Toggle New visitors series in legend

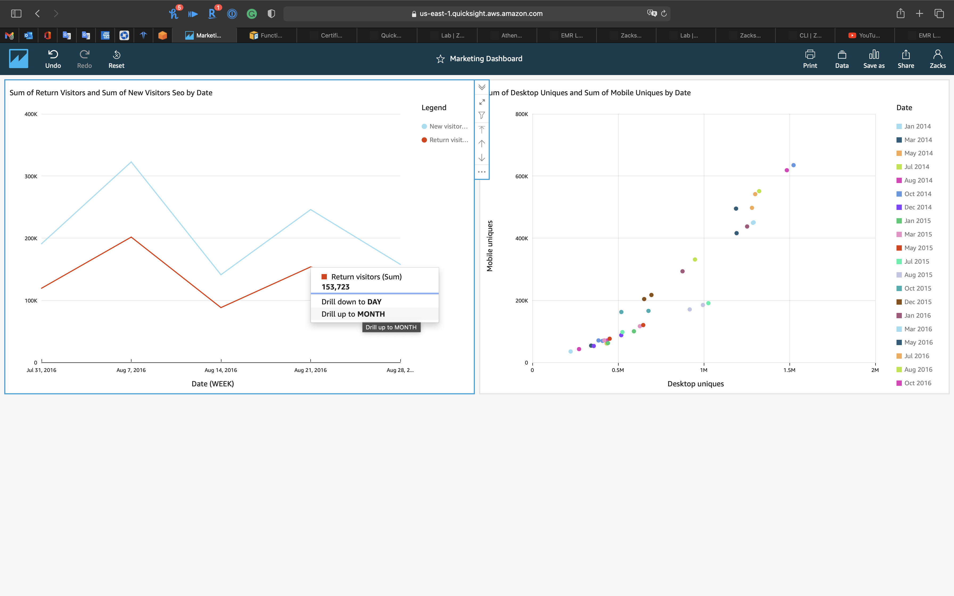click(x=448, y=127)
